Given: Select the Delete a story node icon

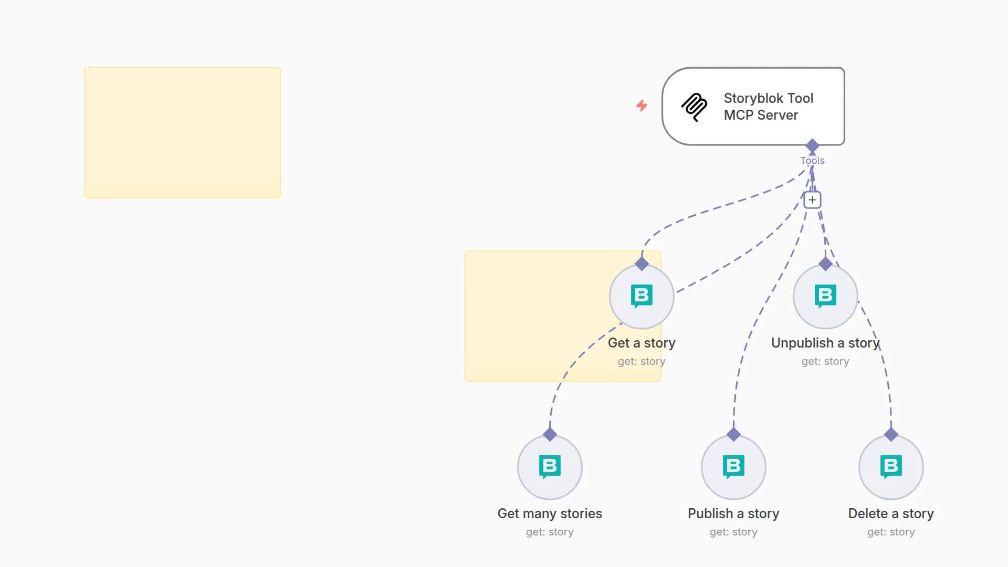Looking at the screenshot, I should coord(891,467).
